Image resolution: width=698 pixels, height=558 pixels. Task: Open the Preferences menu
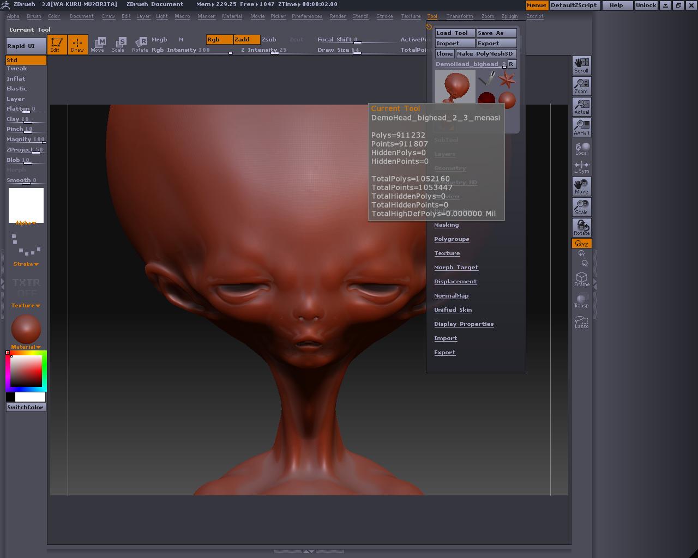(307, 16)
